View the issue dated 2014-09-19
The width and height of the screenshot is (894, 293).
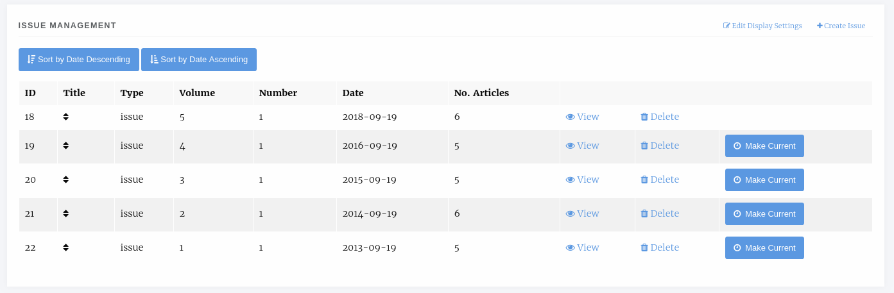click(582, 213)
